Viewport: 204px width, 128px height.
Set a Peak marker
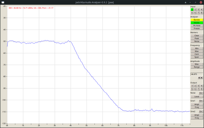coord(197,38)
